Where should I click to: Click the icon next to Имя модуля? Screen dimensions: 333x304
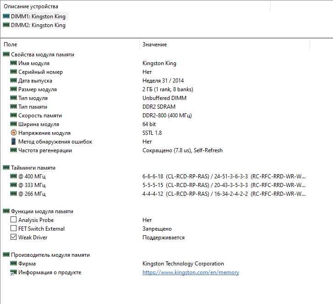(13, 63)
